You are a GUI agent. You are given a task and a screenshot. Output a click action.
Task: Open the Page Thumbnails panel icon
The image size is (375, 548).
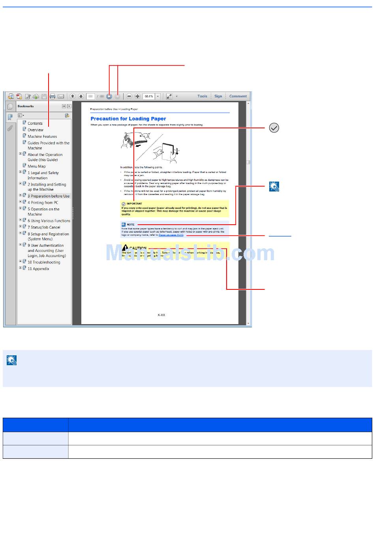pos(10,107)
